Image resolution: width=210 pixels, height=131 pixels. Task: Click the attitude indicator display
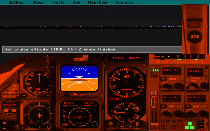[79, 79]
